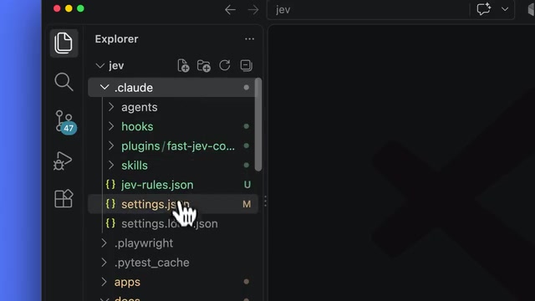This screenshot has width=535, height=301.
Task: Go back with the left arrow
Action: coord(231,9)
